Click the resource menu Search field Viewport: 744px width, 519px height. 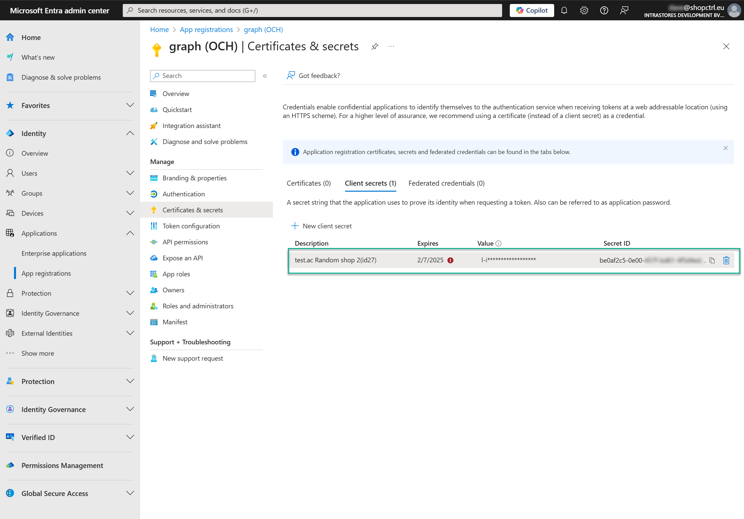click(x=203, y=76)
